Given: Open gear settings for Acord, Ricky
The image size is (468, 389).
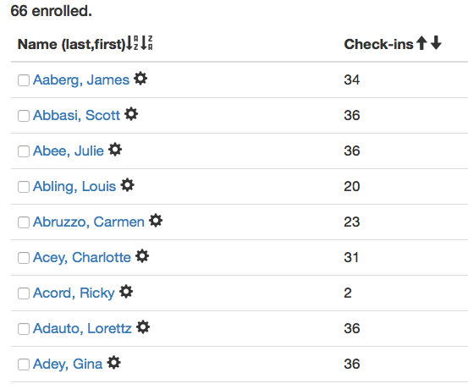Looking at the screenshot, I should (126, 292).
